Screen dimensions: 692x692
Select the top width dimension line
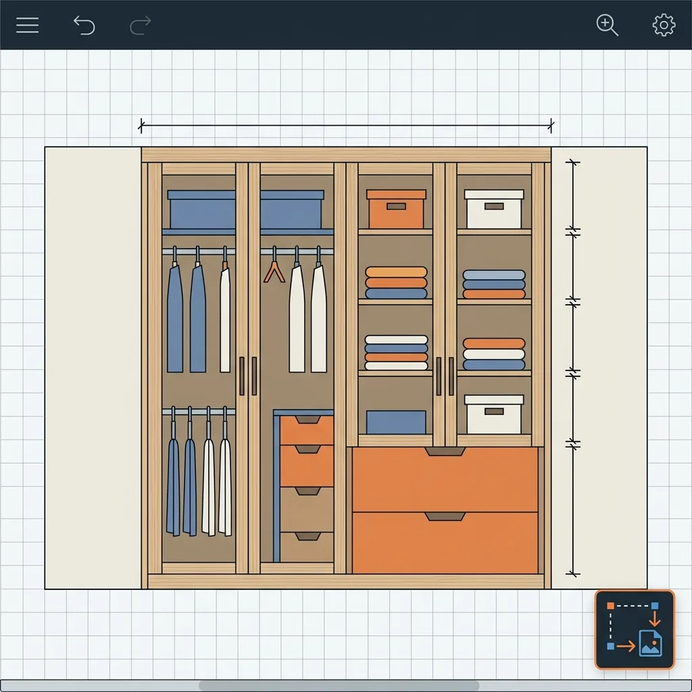tap(346, 126)
